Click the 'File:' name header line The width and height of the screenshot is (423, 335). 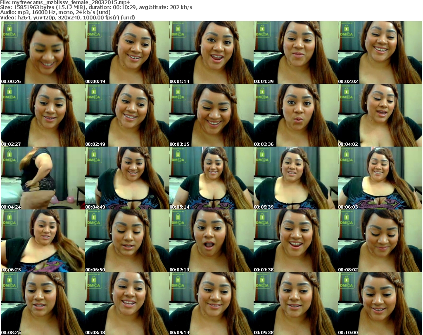tap(65, 2)
